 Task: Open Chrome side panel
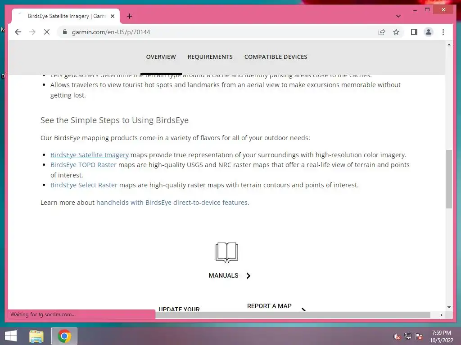click(x=414, y=32)
